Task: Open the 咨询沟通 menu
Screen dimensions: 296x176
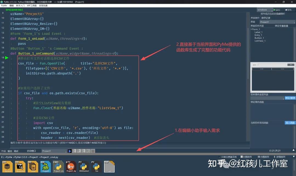Action: pyautogui.click(x=43, y=6)
